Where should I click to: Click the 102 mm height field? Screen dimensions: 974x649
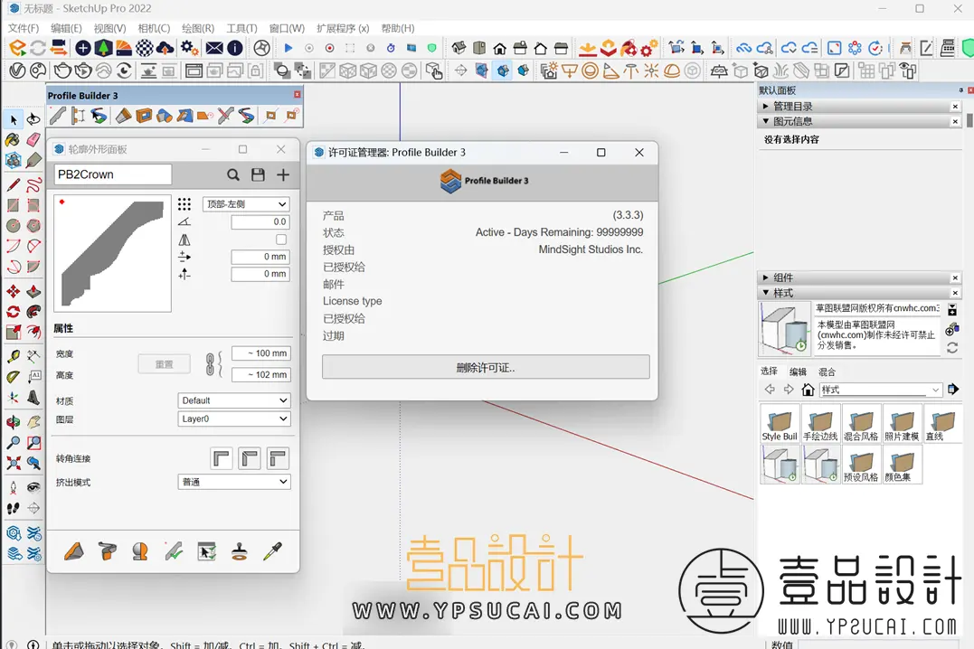[x=260, y=374]
